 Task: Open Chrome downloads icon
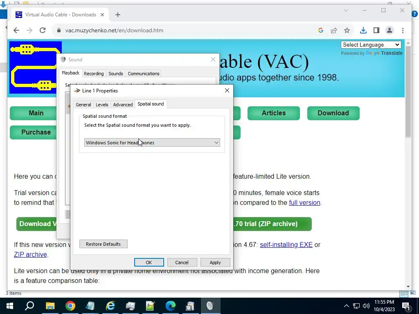[x=363, y=30]
